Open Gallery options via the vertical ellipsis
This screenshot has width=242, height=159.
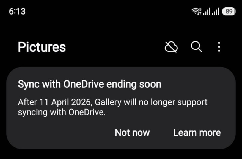pyautogui.click(x=219, y=47)
